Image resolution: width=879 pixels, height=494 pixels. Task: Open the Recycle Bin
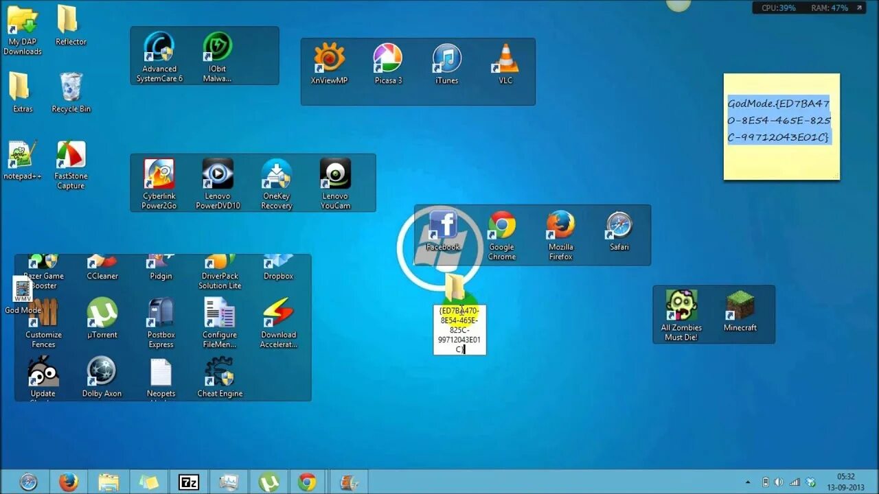71,93
